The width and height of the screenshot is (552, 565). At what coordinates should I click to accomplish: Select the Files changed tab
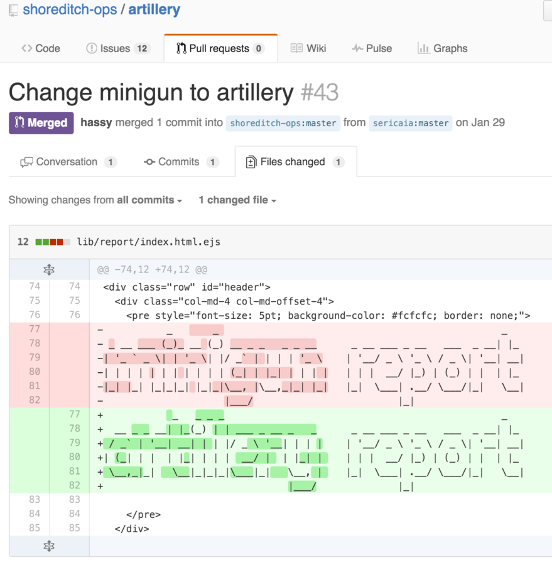296,162
